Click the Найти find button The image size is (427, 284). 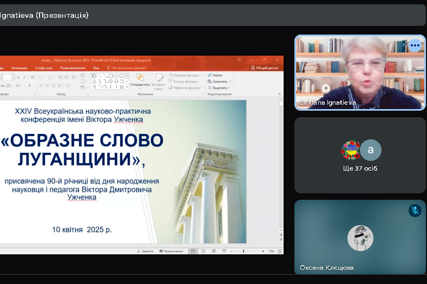[215, 75]
